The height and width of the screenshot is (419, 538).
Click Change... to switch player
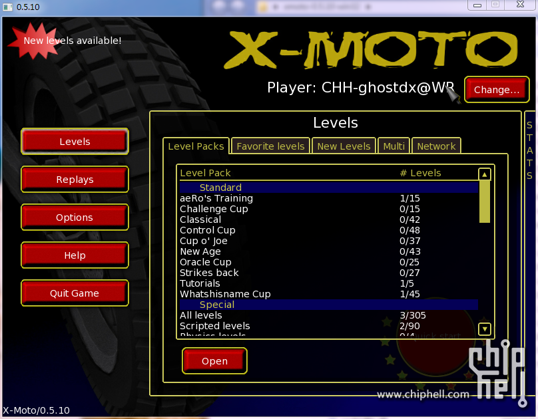497,90
